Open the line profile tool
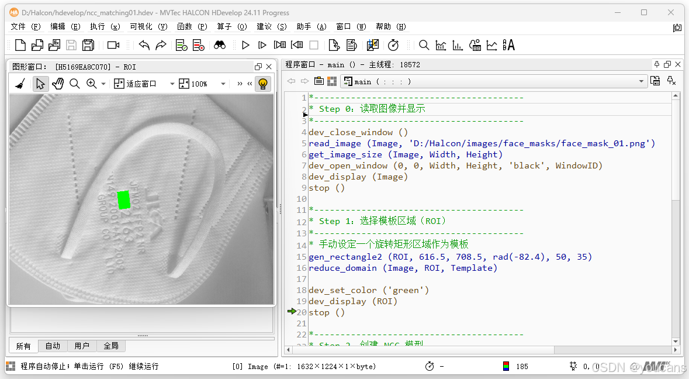689x379 pixels. (491, 45)
